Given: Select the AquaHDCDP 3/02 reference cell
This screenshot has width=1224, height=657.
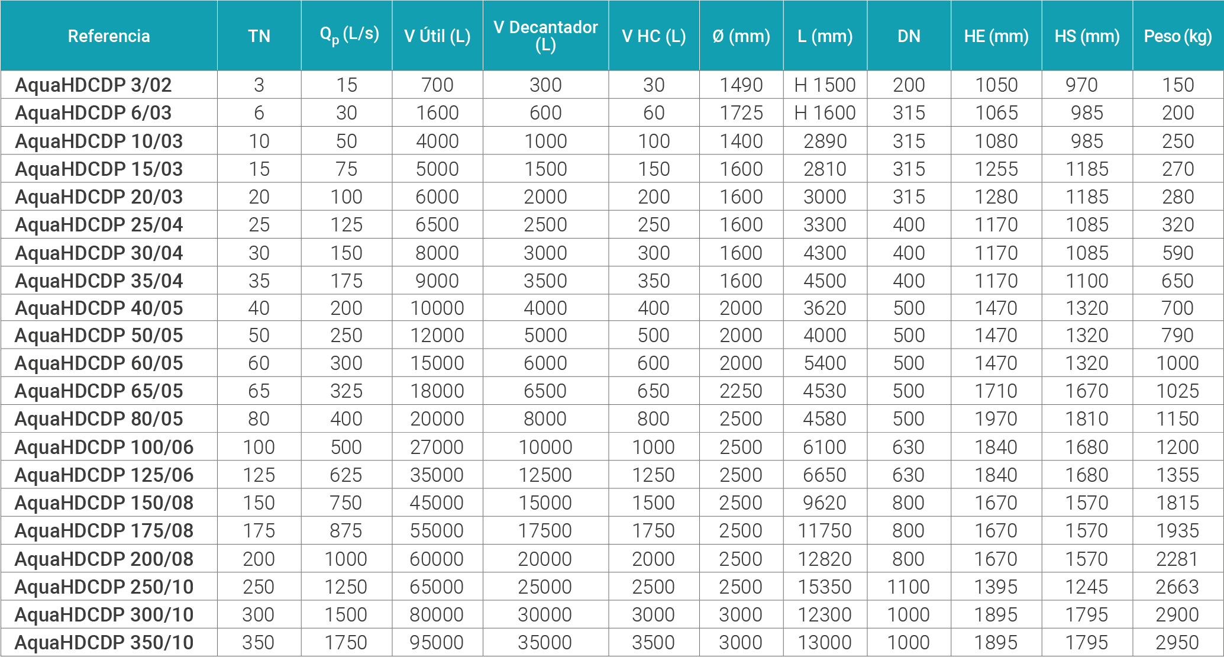Looking at the screenshot, I should (93, 85).
